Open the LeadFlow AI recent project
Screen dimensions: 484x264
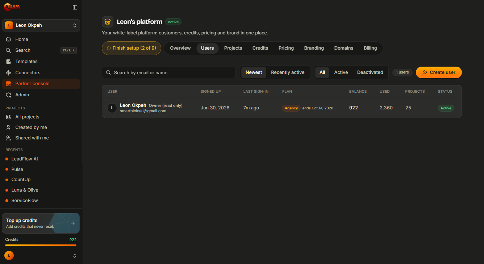pos(41,159)
